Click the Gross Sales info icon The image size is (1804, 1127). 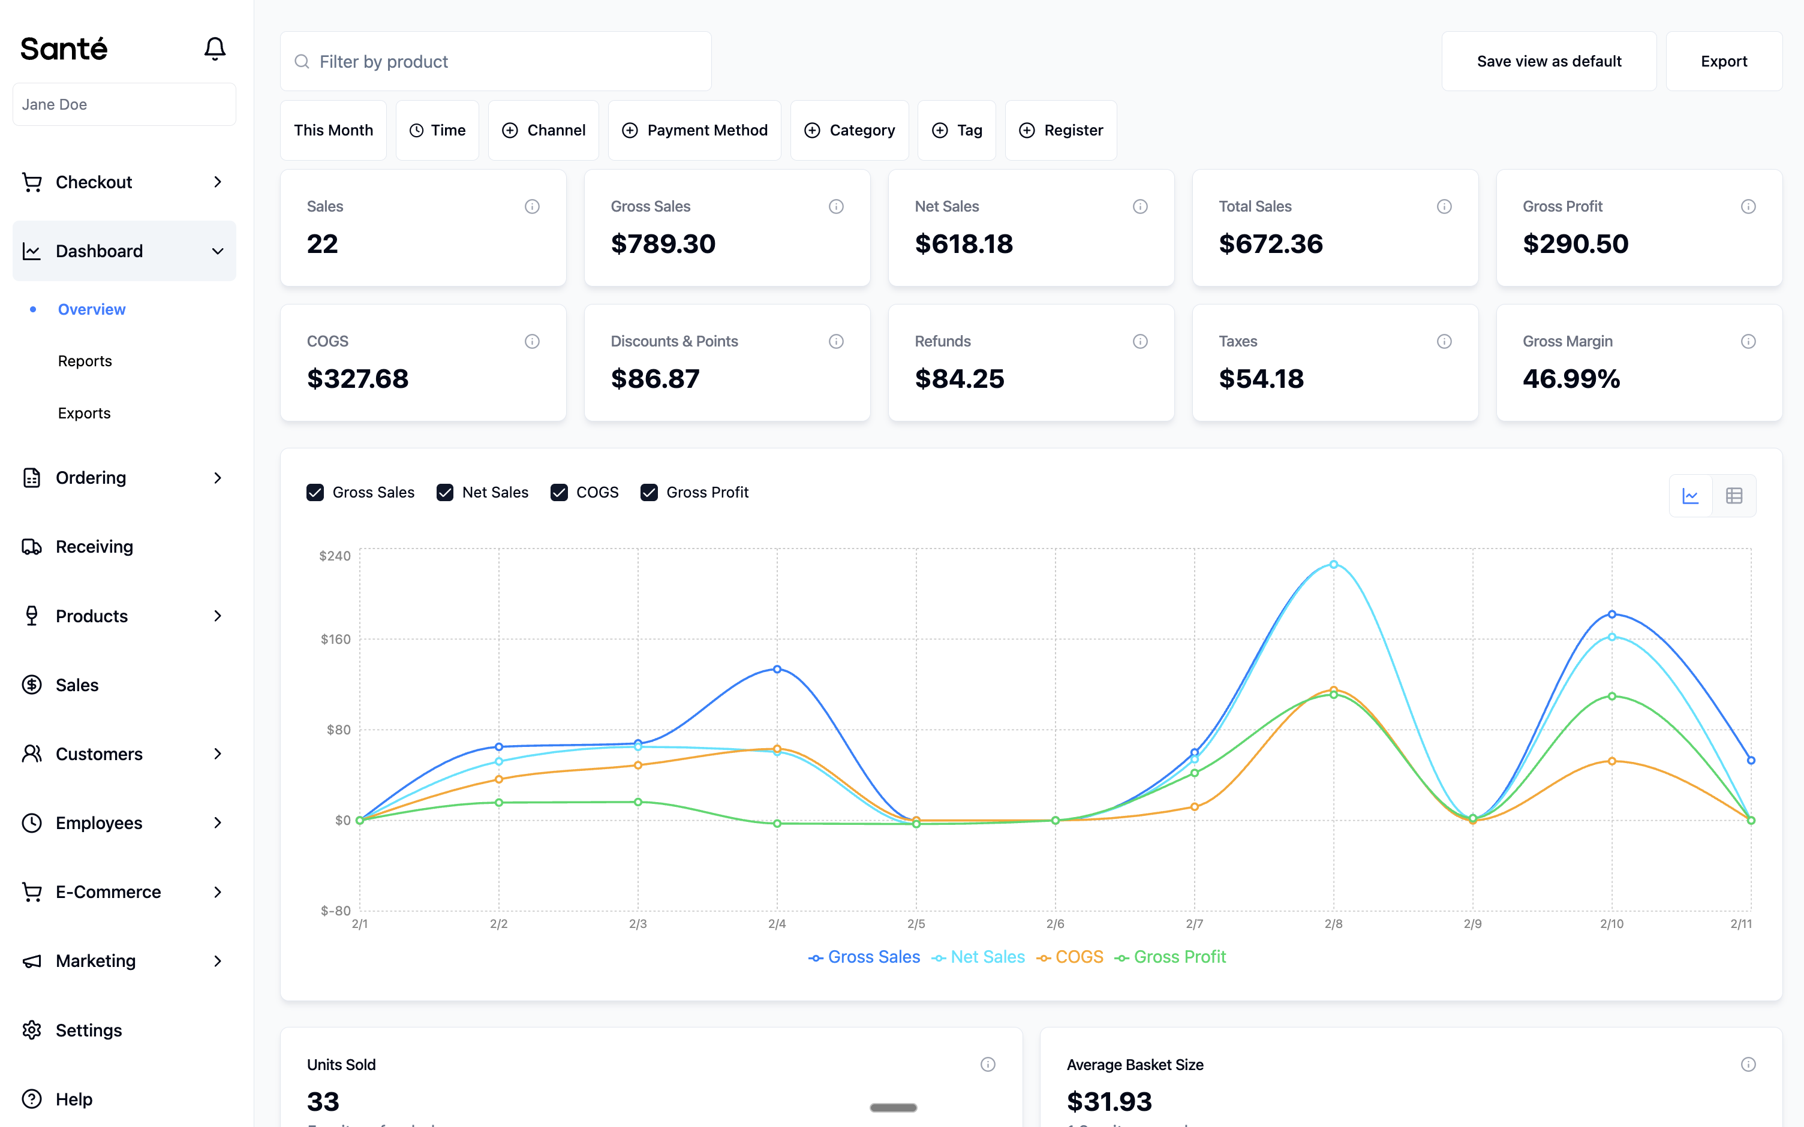pyautogui.click(x=835, y=206)
